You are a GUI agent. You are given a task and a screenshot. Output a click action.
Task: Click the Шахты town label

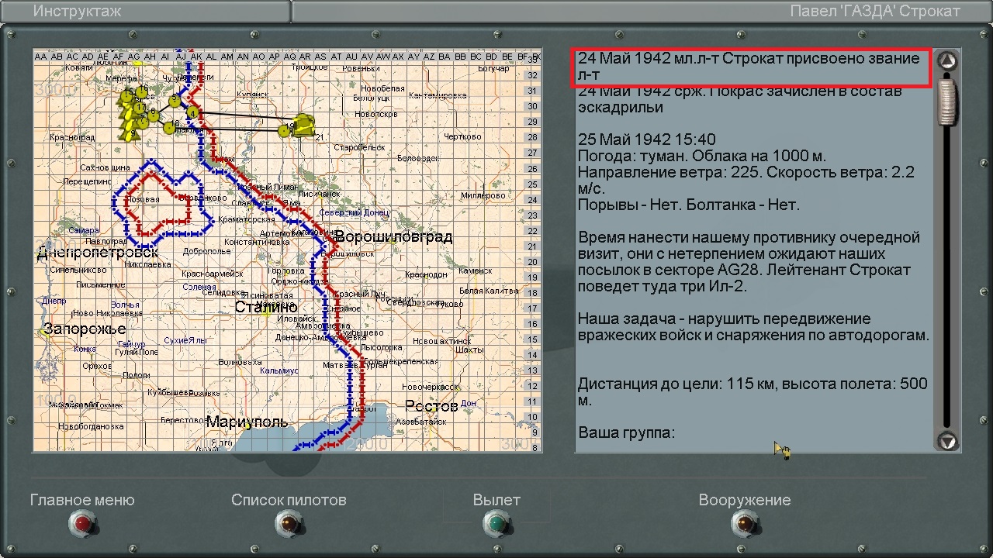click(469, 350)
